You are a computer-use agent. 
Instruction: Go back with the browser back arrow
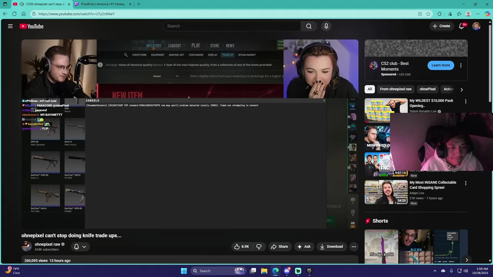(5, 14)
